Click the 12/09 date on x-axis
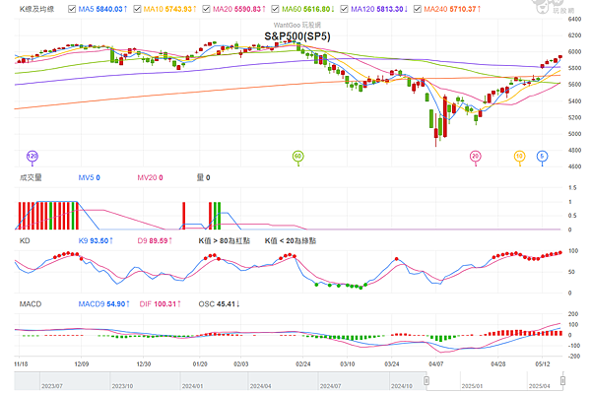Screen dimensions: 591x394 coord(82,363)
